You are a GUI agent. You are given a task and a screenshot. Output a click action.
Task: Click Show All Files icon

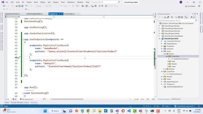pos(182,17)
